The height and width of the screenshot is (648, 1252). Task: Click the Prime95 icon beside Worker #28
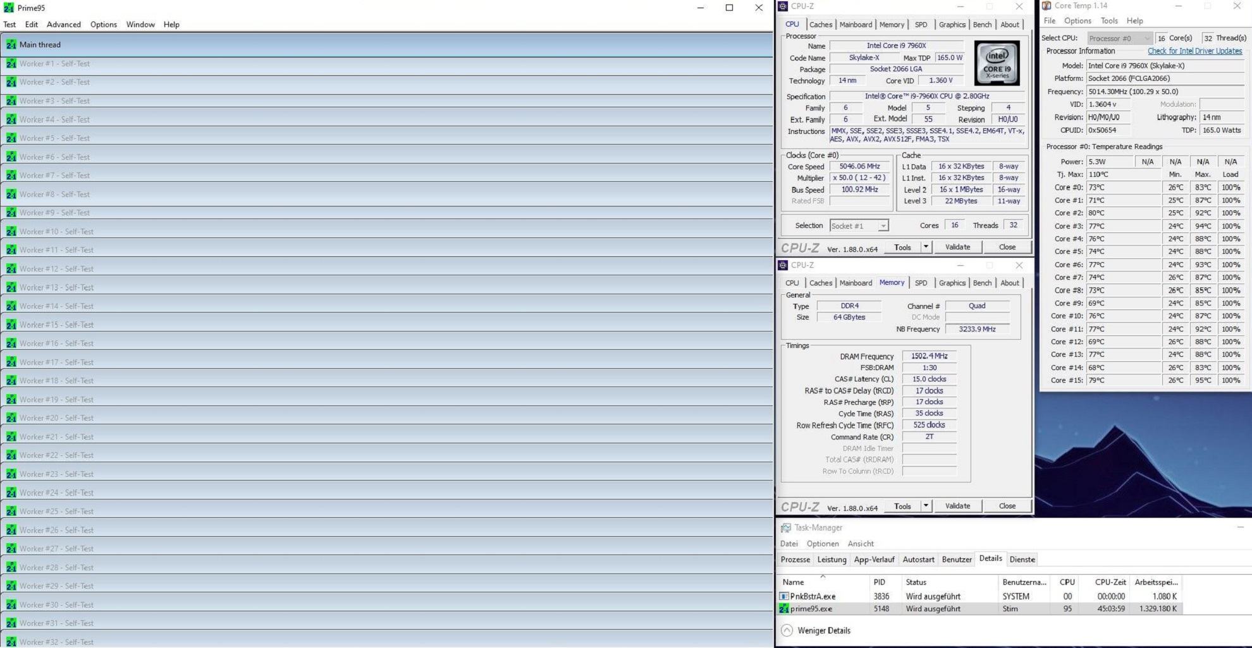11,567
